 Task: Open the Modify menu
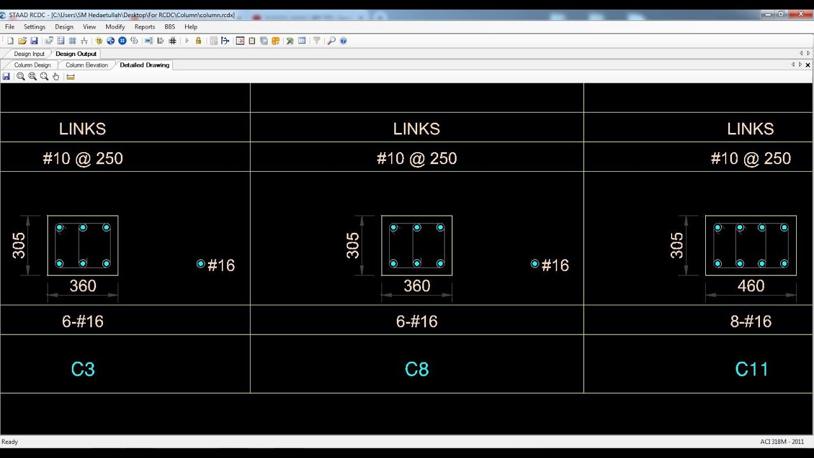coord(115,27)
